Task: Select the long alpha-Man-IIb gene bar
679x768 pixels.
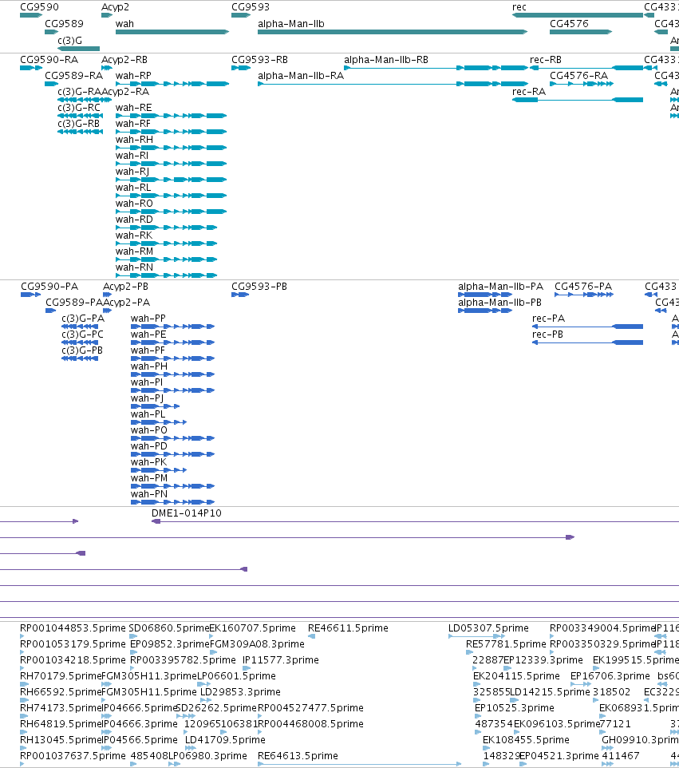Action: point(393,32)
